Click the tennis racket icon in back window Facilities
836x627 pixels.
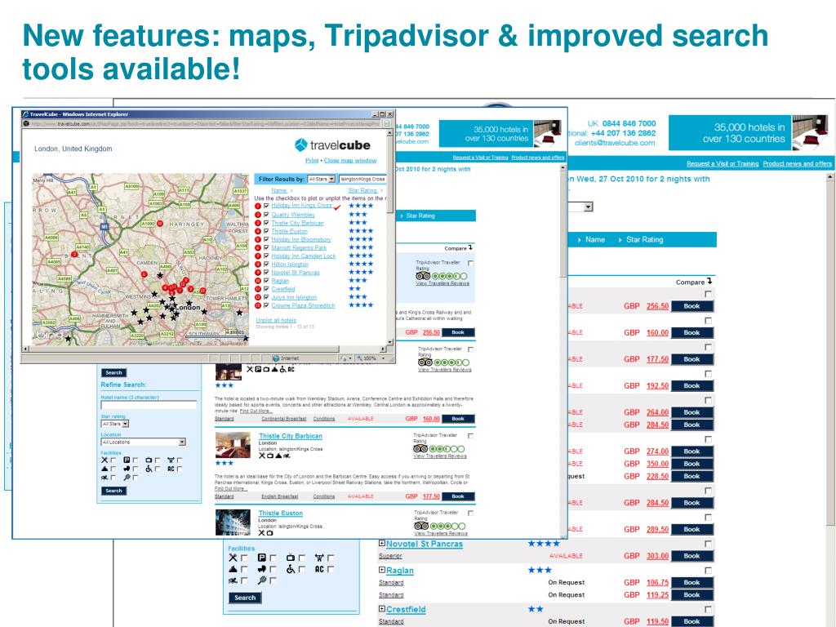(x=262, y=580)
